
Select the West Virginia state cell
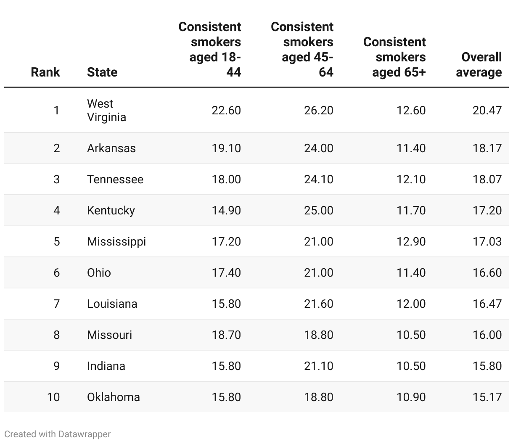click(106, 110)
